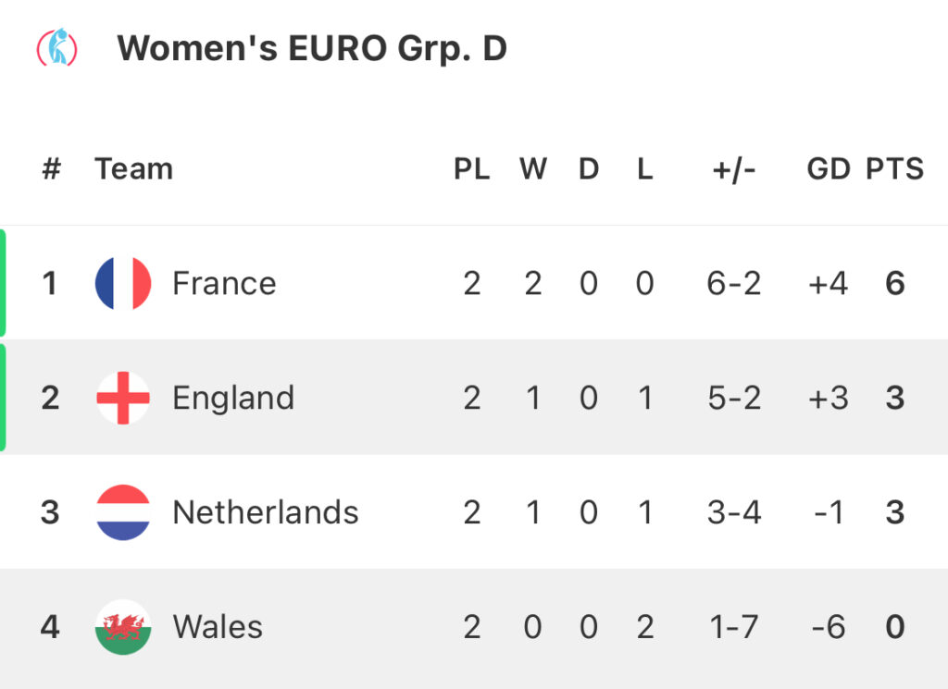
Task: Click the +/- goals column header
Action: (x=734, y=169)
